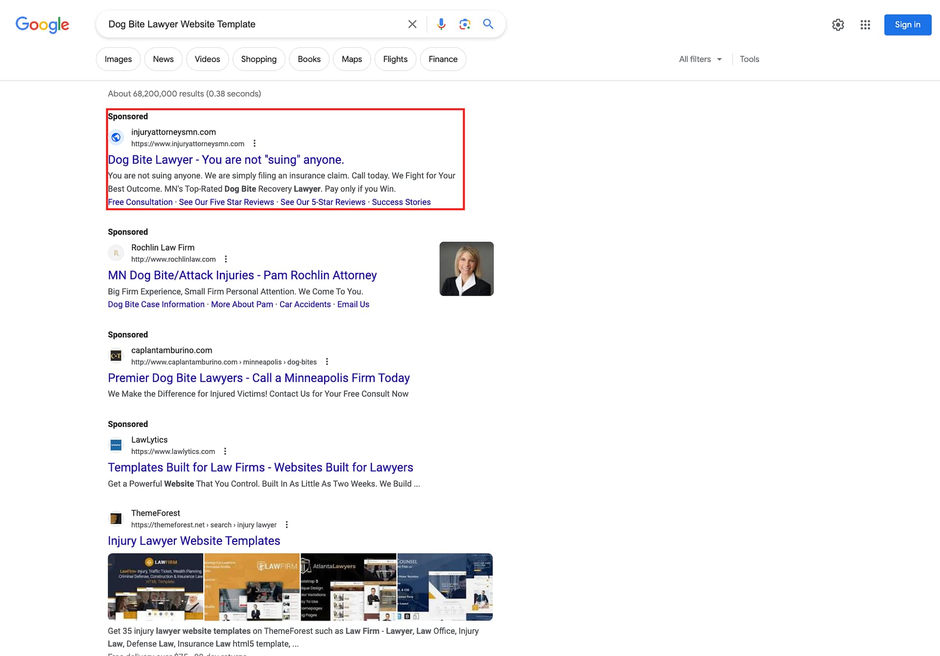This screenshot has width=940, height=656.
Task: Open ThemeForest result options menu
Action: [x=286, y=524]
